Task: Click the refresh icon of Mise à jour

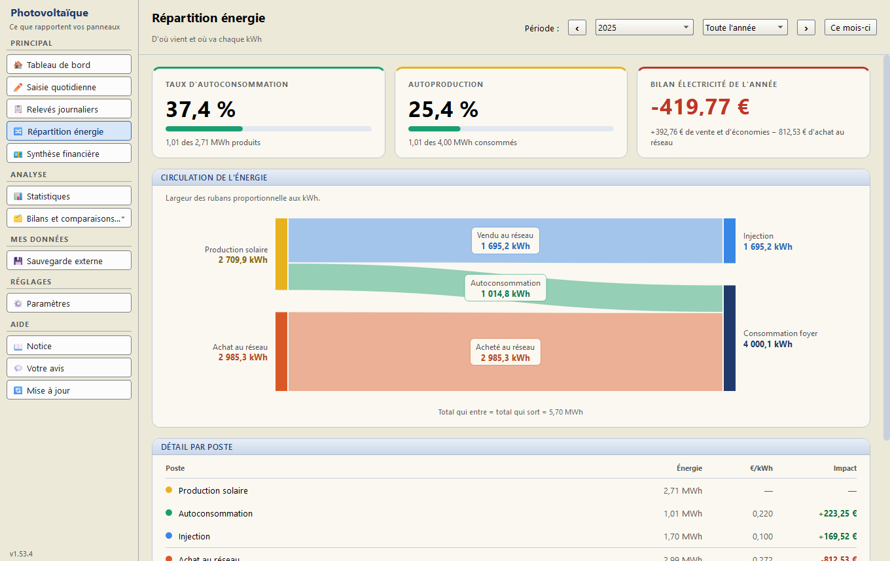Action: point(18,390)
